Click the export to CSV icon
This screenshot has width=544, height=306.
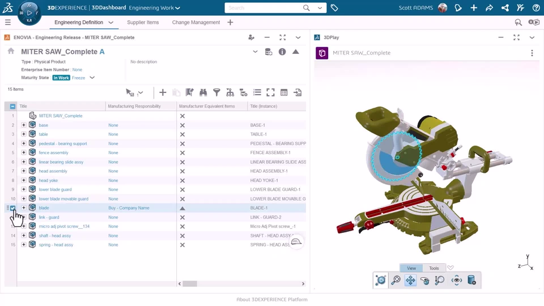297,92
